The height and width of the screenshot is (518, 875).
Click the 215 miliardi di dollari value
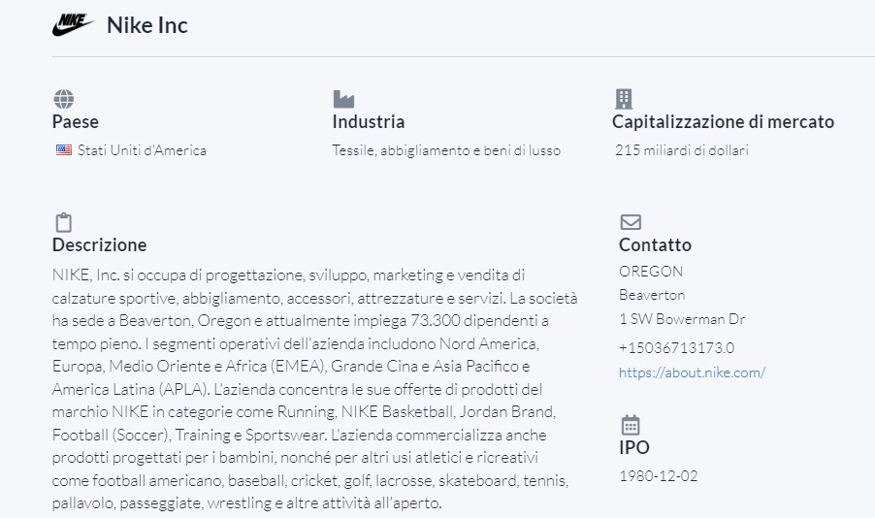click(681, 150)
